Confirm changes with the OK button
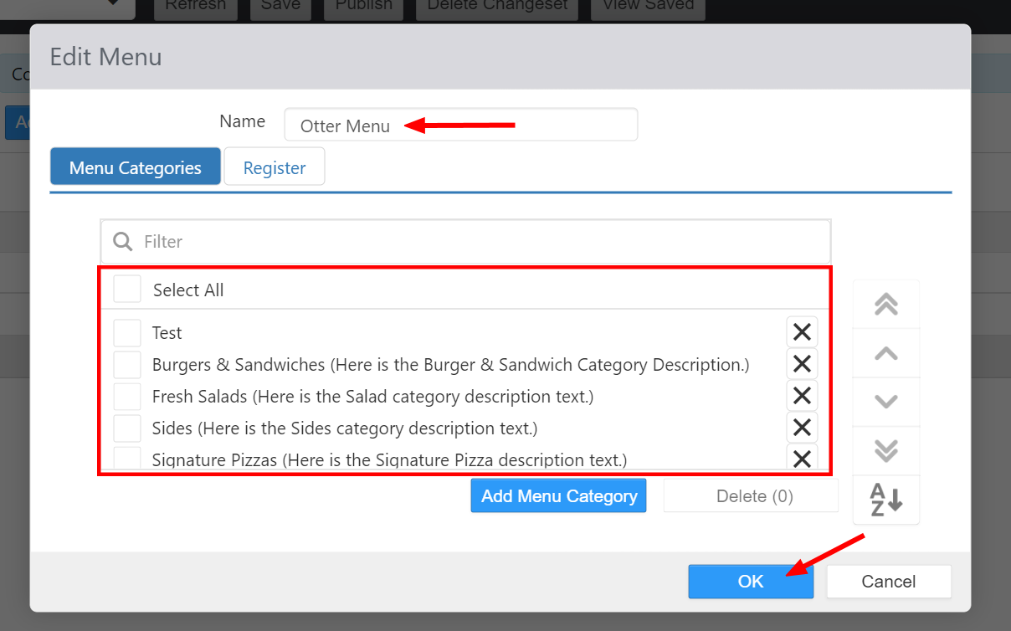 751,582
